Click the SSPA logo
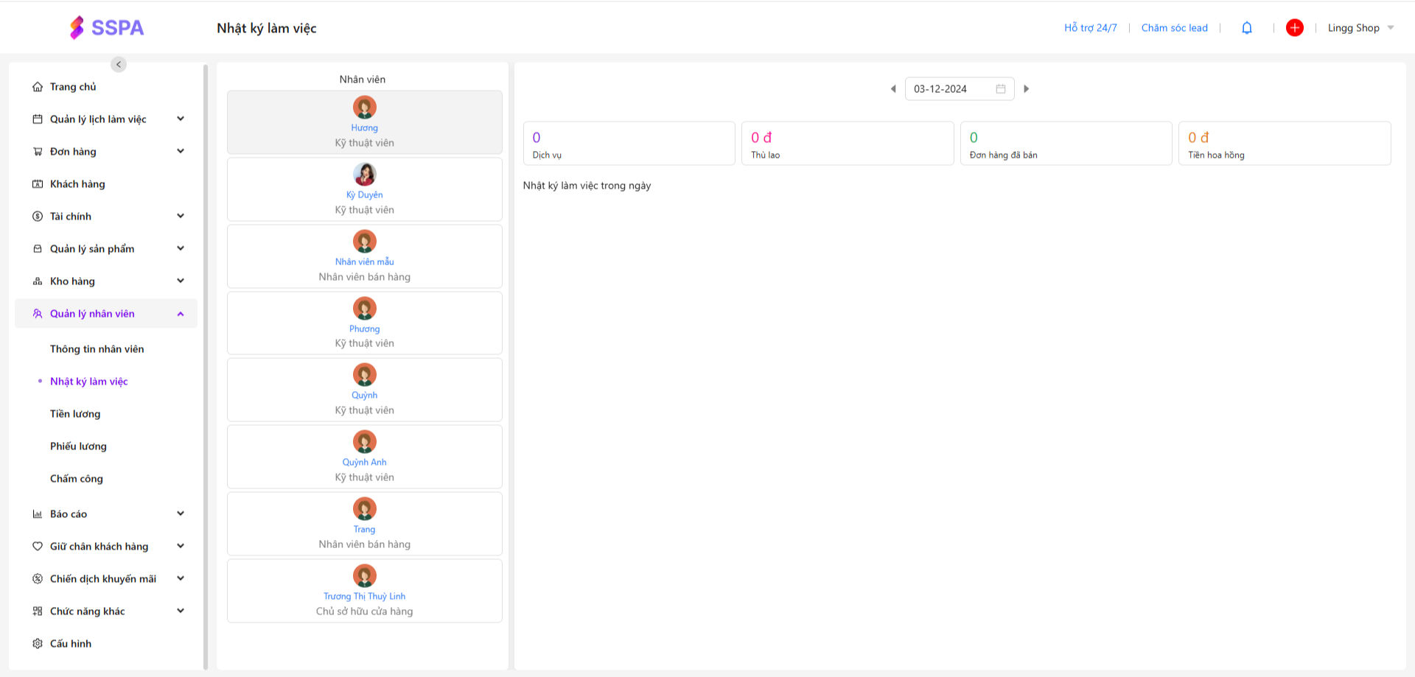1415x677 pixels. tap(107, 27)
